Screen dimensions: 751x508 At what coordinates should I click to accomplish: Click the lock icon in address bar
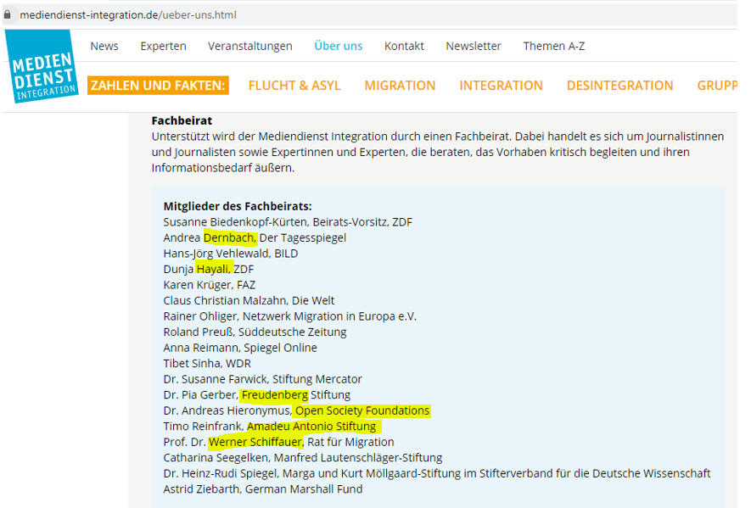pos(8,15)
